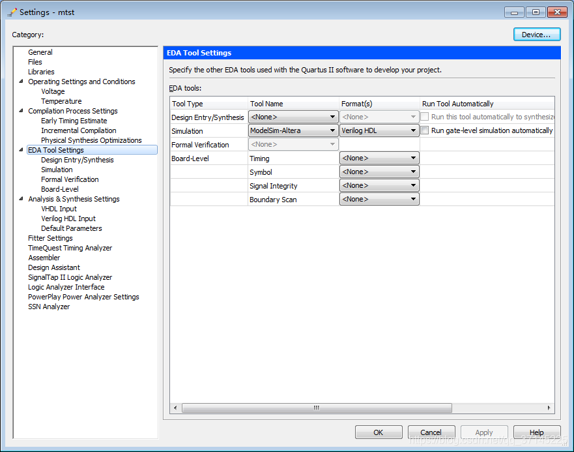Click the horizontal scrollbar thumb in EDA tools
This screenshot has width=574, height=452.
(317, 408)
